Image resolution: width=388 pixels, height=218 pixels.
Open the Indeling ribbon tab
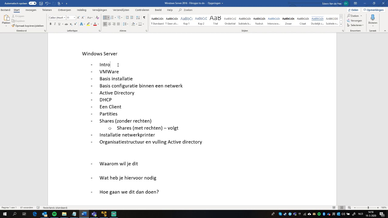82,10
